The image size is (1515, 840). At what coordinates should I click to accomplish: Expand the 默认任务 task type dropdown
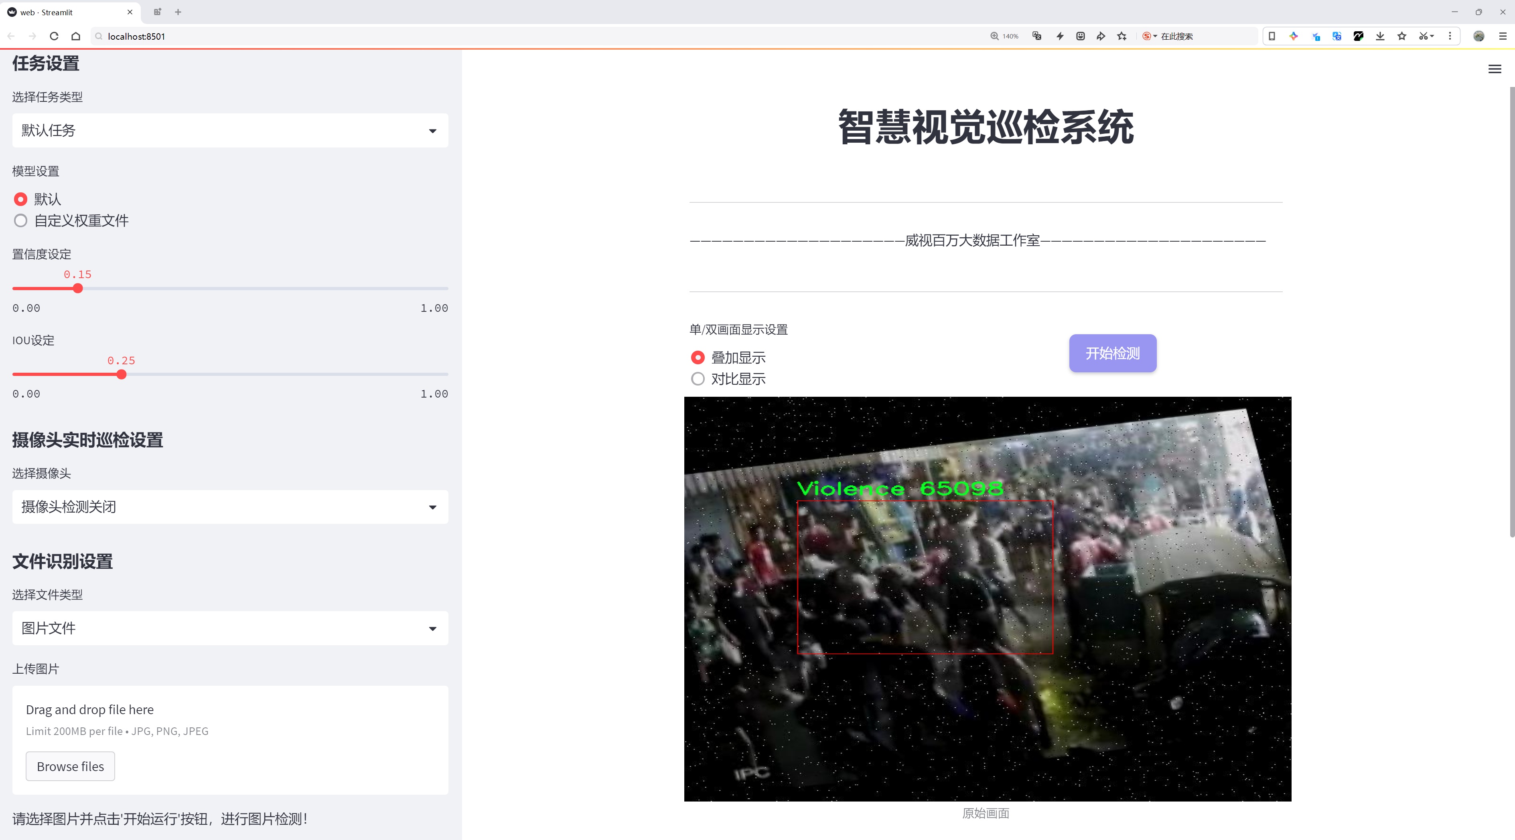tap(230, 130)
